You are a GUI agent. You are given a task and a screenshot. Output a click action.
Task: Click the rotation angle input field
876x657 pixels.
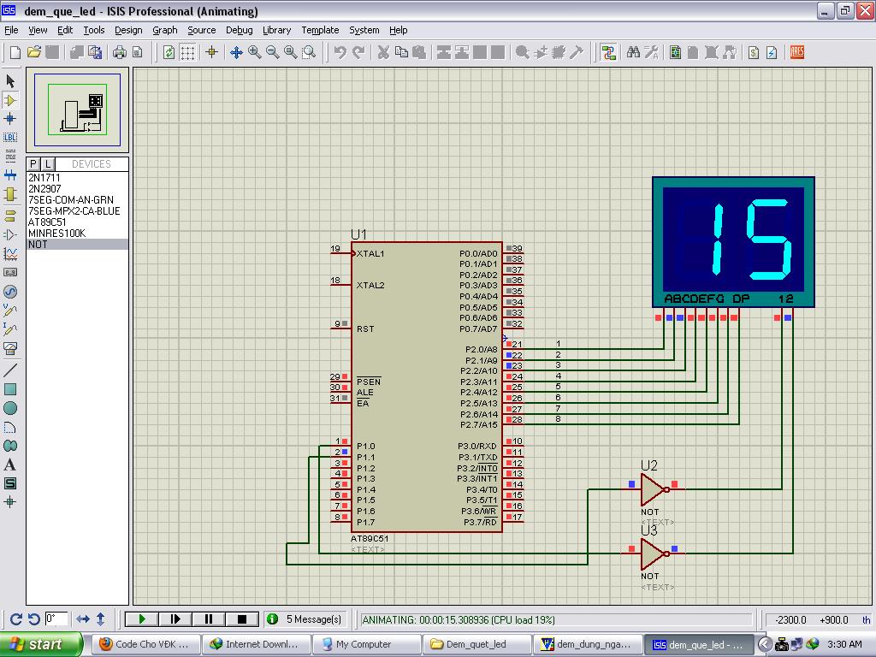pos(56,619)
